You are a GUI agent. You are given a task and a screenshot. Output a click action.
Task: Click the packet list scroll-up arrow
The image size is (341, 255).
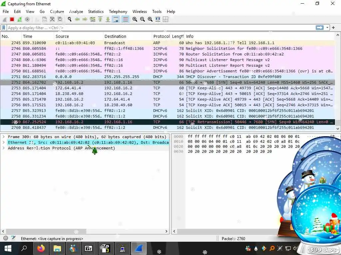click(338, 35)
